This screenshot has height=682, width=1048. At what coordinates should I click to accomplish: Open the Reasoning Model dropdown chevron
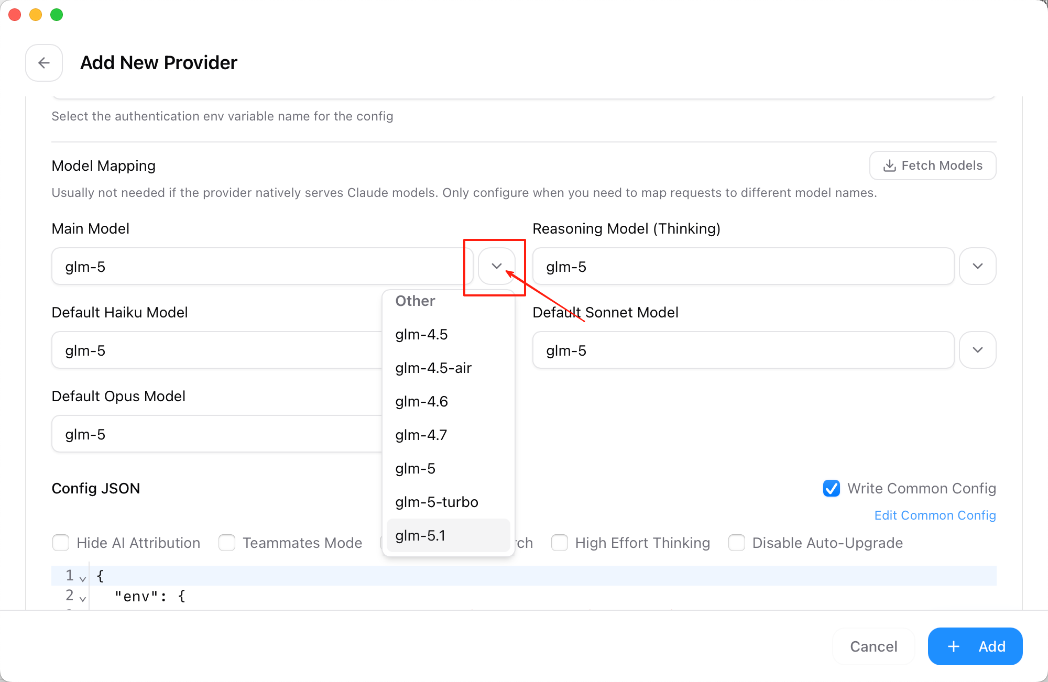coord(978,266)
